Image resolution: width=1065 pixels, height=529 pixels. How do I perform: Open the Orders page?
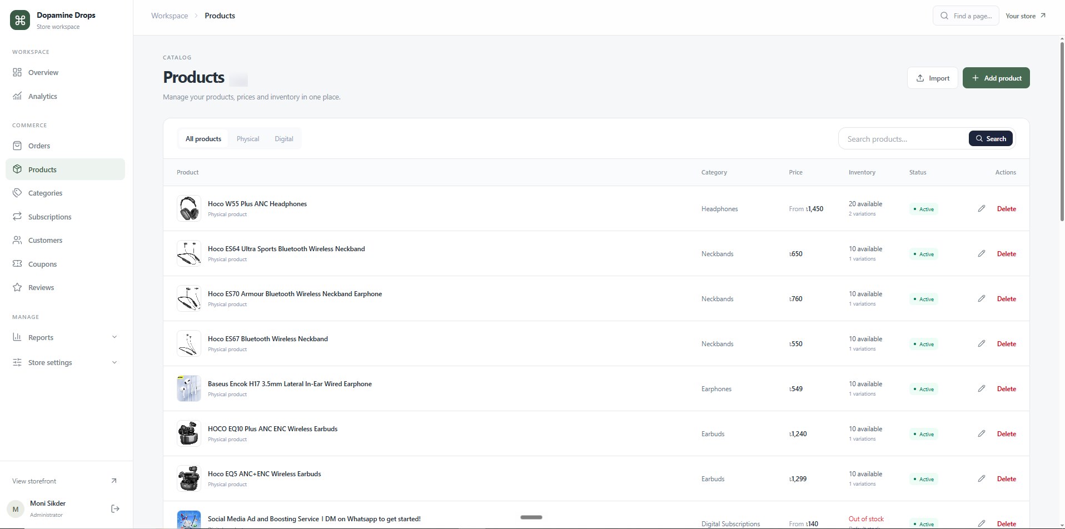65,146
